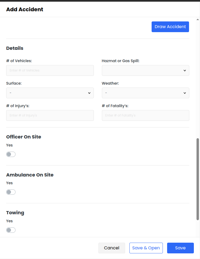
Task: Click the form's vertical scrollbar thumb
Action: [198, 179]
